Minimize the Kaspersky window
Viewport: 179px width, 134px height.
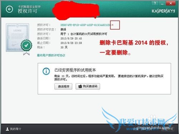(x=162, y=3)
